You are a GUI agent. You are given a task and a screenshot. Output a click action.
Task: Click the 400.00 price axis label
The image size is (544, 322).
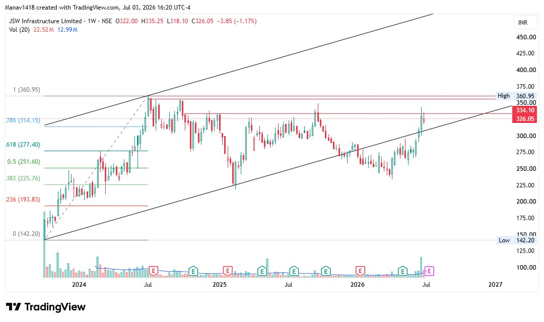coord(526,70)
